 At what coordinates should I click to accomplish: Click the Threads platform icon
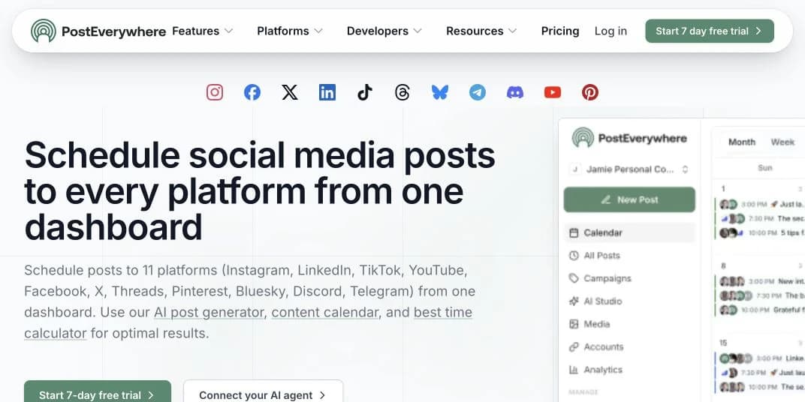402,92
